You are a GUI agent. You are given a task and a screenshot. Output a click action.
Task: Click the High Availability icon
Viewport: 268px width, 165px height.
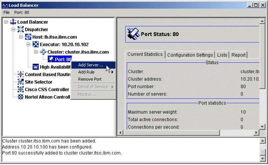36,67
